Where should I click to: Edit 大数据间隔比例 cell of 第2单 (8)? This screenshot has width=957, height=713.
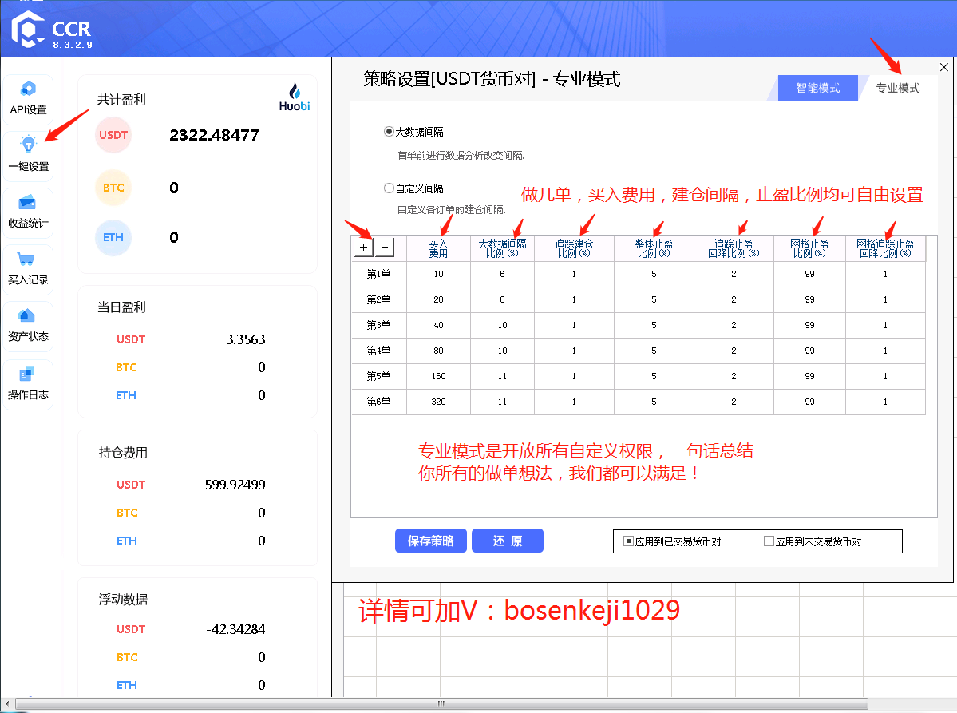pyautogui.click(x=502, y=299)
